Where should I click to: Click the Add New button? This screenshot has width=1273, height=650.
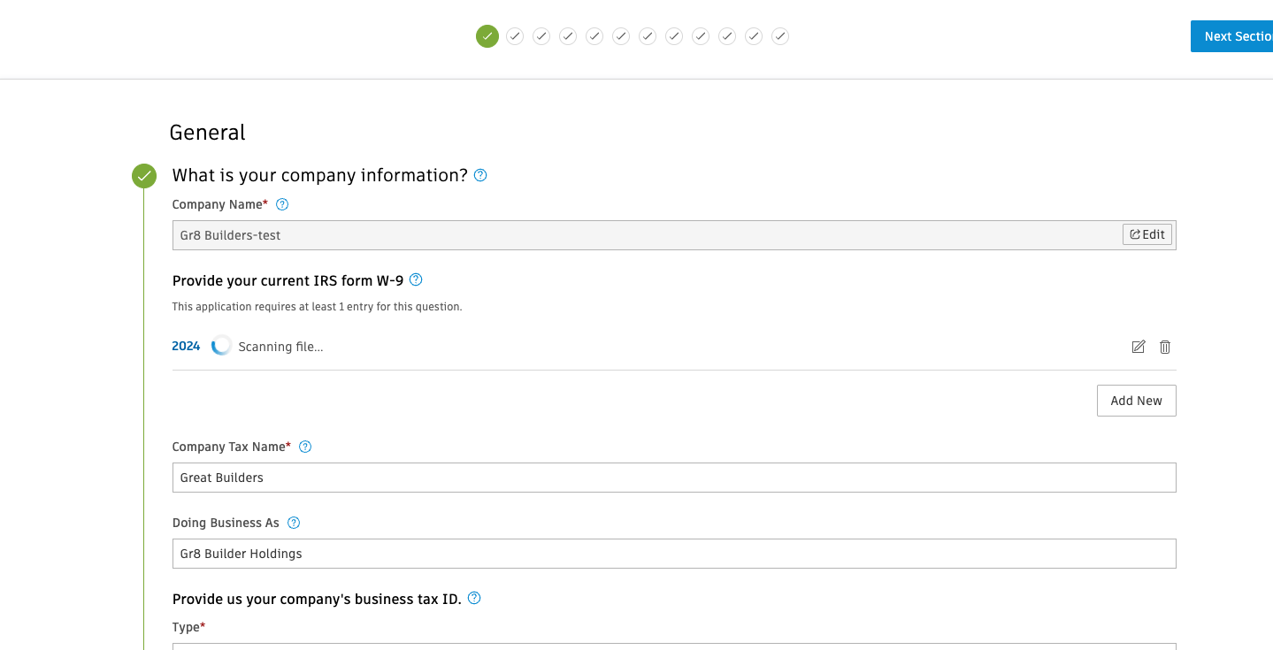pos(1136,401)
